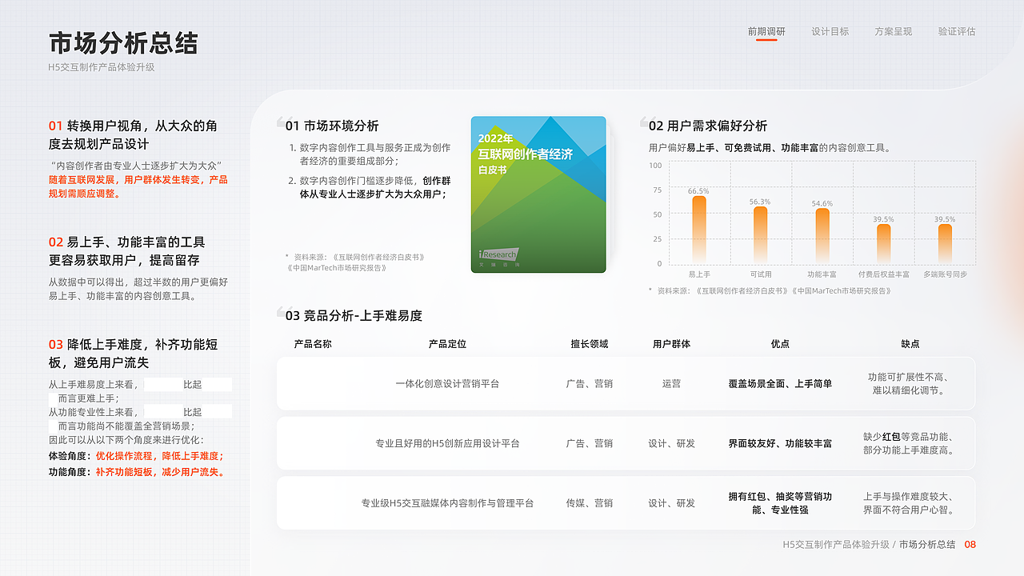The height and width of the screenshot is (576, 1024).
Task: Click the 缺点 column header
Action: point(910,344)
